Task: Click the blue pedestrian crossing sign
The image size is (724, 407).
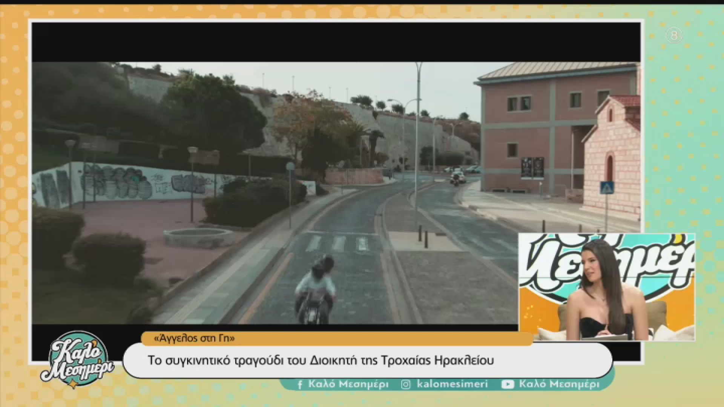Action: pos(607,188)
